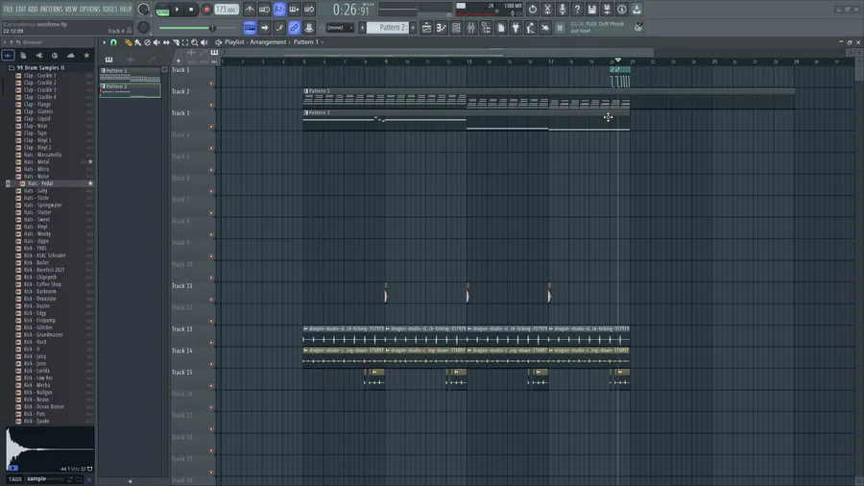
Task: Save project with floppy disk icon
Action: click(x=591, y=10)
